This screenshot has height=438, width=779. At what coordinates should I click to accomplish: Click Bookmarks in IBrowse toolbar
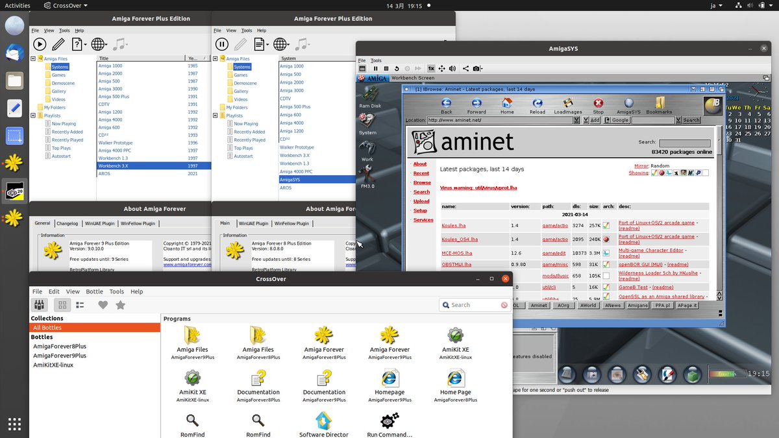tap(660, 106)
